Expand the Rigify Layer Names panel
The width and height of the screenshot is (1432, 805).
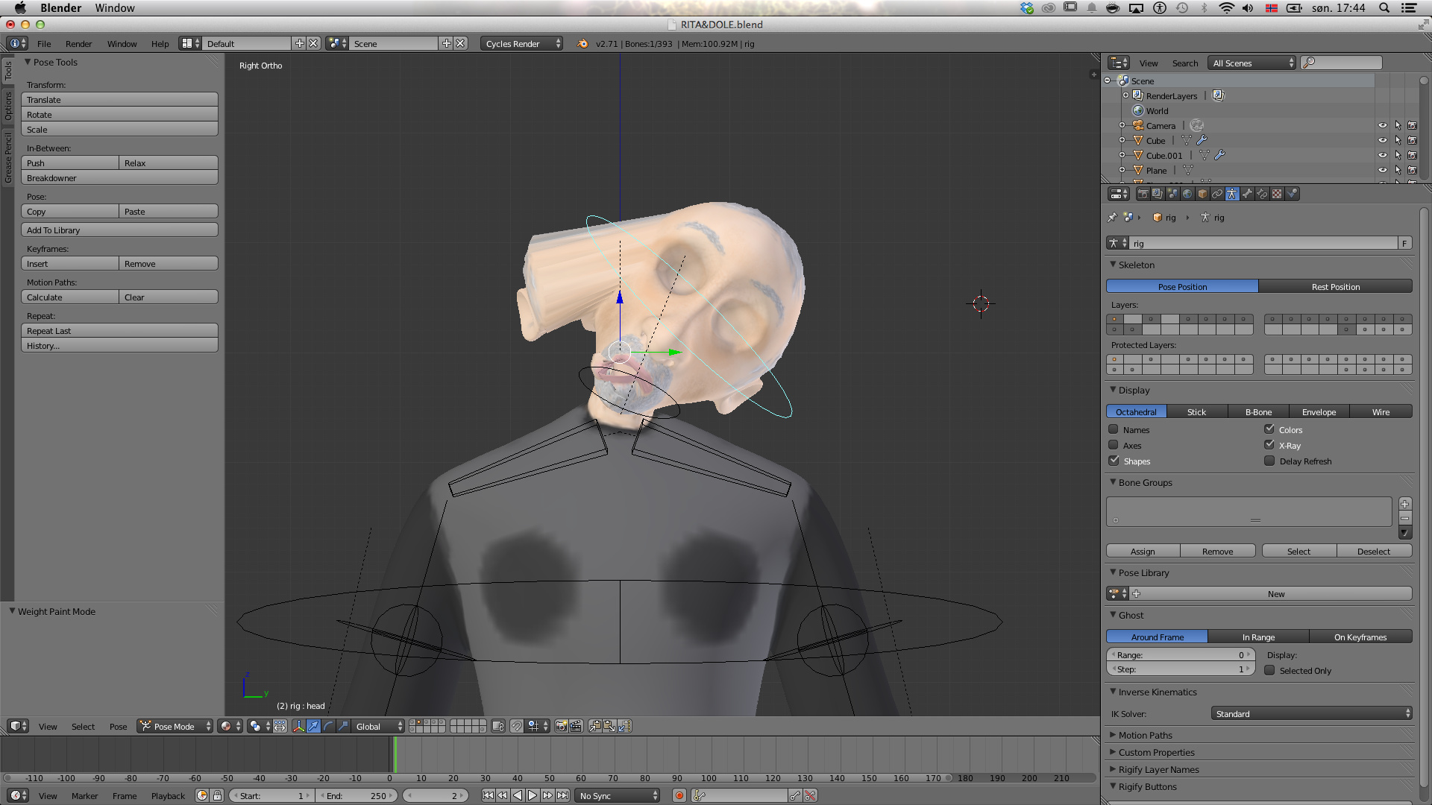pos(1158,769)
